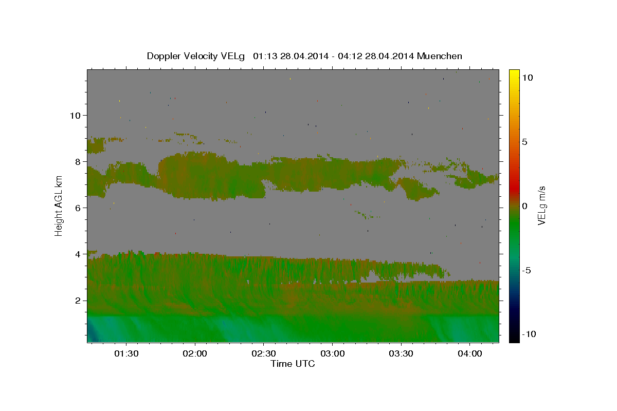Viewport: 617px width, 411px height.
Task: Click the 04:00 time tick label
Action: tap(469, 354)
